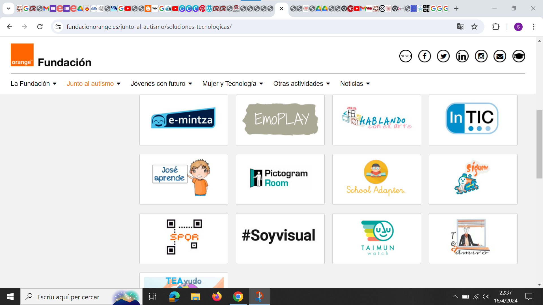543x305 pixels.
Task: Expand the La Fundación dropdown menu
Action: click(34, 84)
